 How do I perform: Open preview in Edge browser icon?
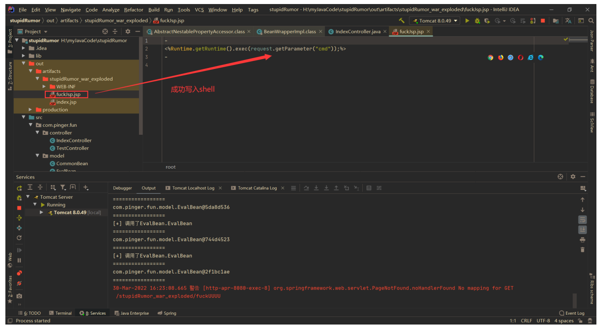tap(541, 57)
